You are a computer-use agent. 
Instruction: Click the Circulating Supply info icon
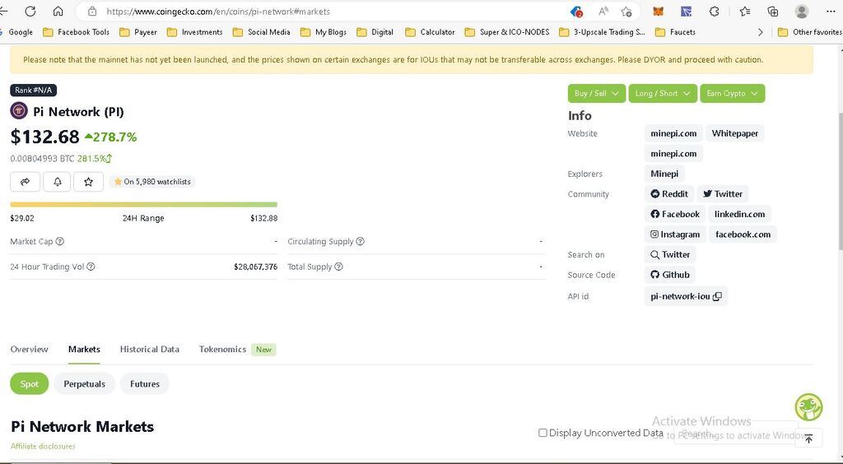[360, 242]
